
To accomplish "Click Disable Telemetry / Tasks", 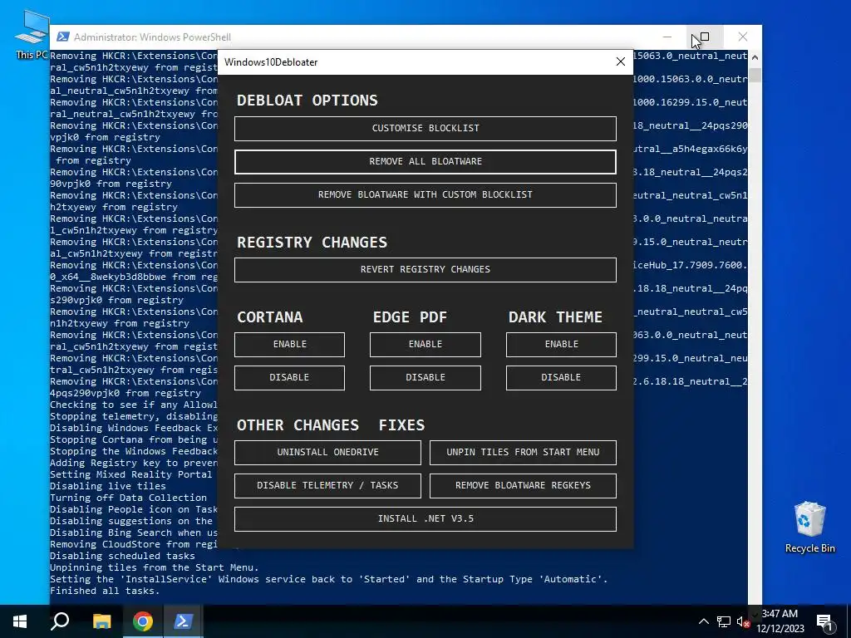I will [327, 485].
